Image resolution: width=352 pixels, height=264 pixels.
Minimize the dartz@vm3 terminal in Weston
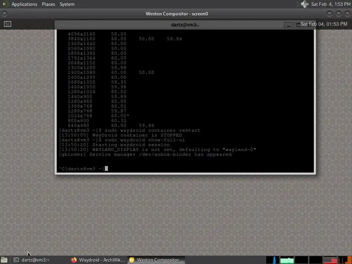click(x=288, y=25)
